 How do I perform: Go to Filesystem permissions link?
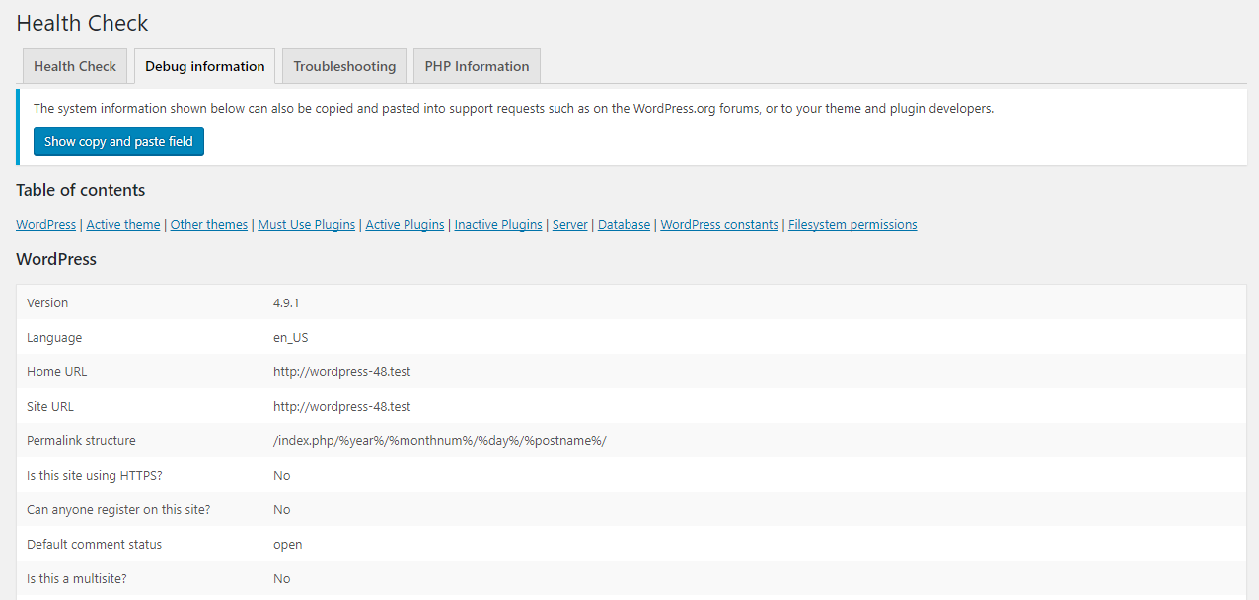point(852,225)
